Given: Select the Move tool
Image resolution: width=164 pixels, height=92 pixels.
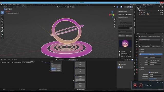Looking at the screenshot, I should (x=2, y=19).
